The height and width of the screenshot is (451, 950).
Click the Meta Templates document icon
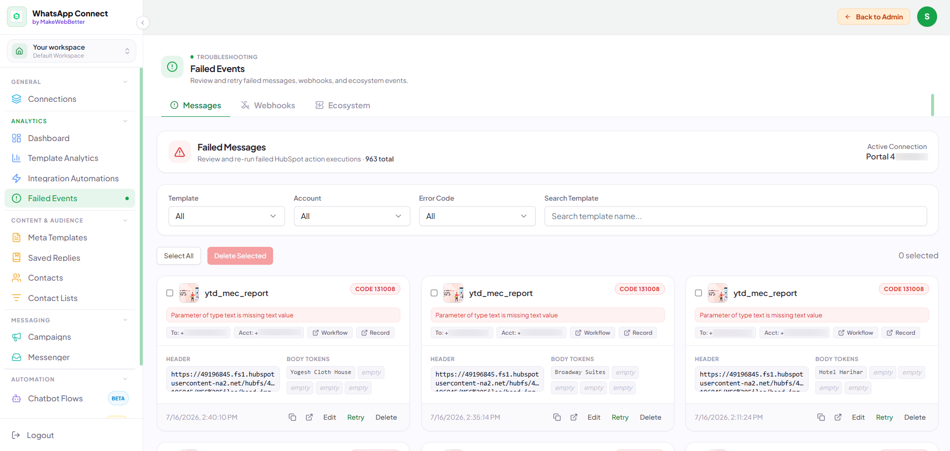click(x=16, y=237)
